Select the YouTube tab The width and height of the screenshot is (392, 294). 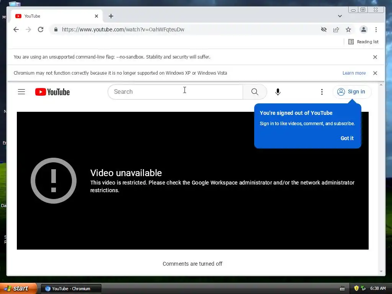coord(56,16)
